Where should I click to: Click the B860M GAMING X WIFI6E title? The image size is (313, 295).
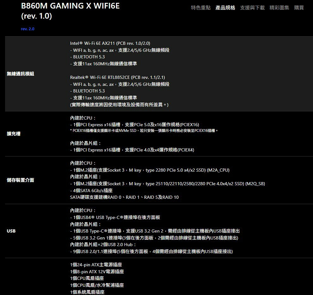pyautogui.click(x=70, y=6)
